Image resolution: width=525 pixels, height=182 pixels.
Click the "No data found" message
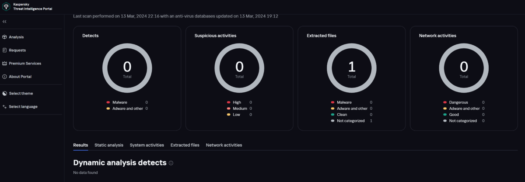click(85, 173)
